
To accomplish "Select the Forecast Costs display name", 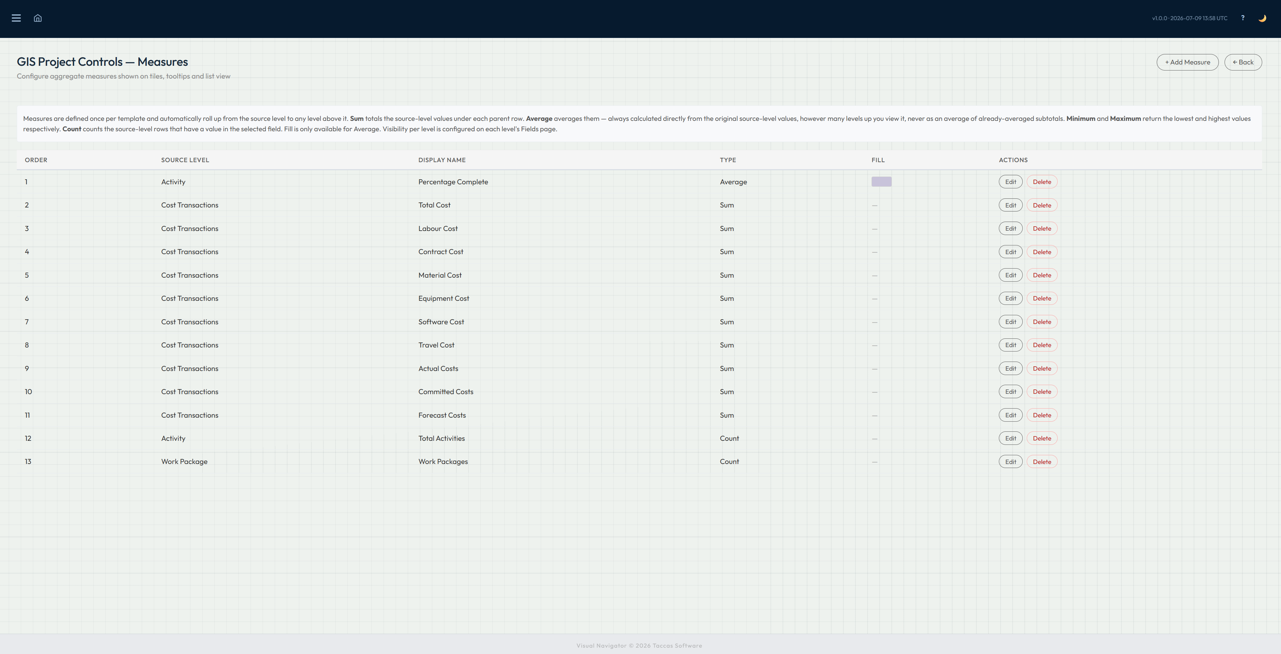I will point(442,415).
